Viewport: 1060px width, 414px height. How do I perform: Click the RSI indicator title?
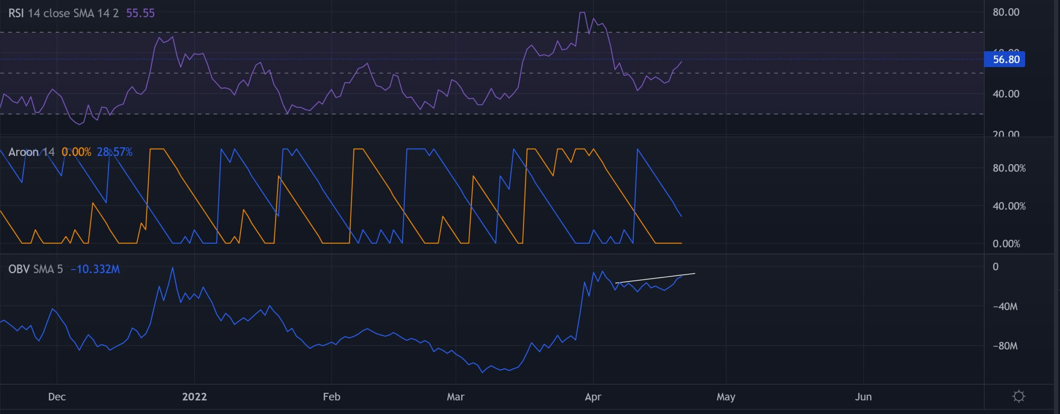click(63, 13)
